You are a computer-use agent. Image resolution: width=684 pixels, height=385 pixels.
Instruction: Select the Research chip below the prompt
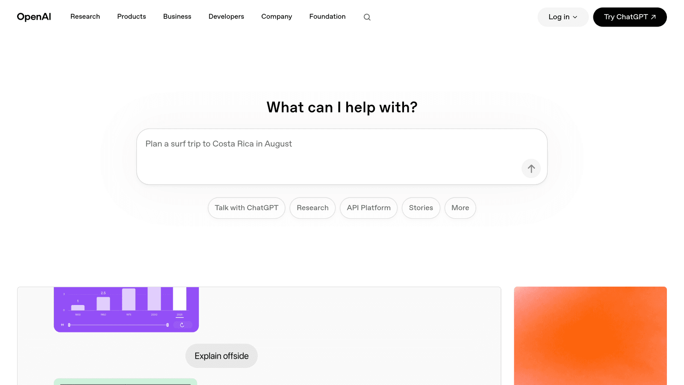(x=313, y=208)
